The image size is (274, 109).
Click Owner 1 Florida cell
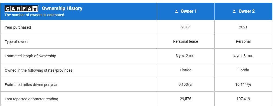(185, 70)
